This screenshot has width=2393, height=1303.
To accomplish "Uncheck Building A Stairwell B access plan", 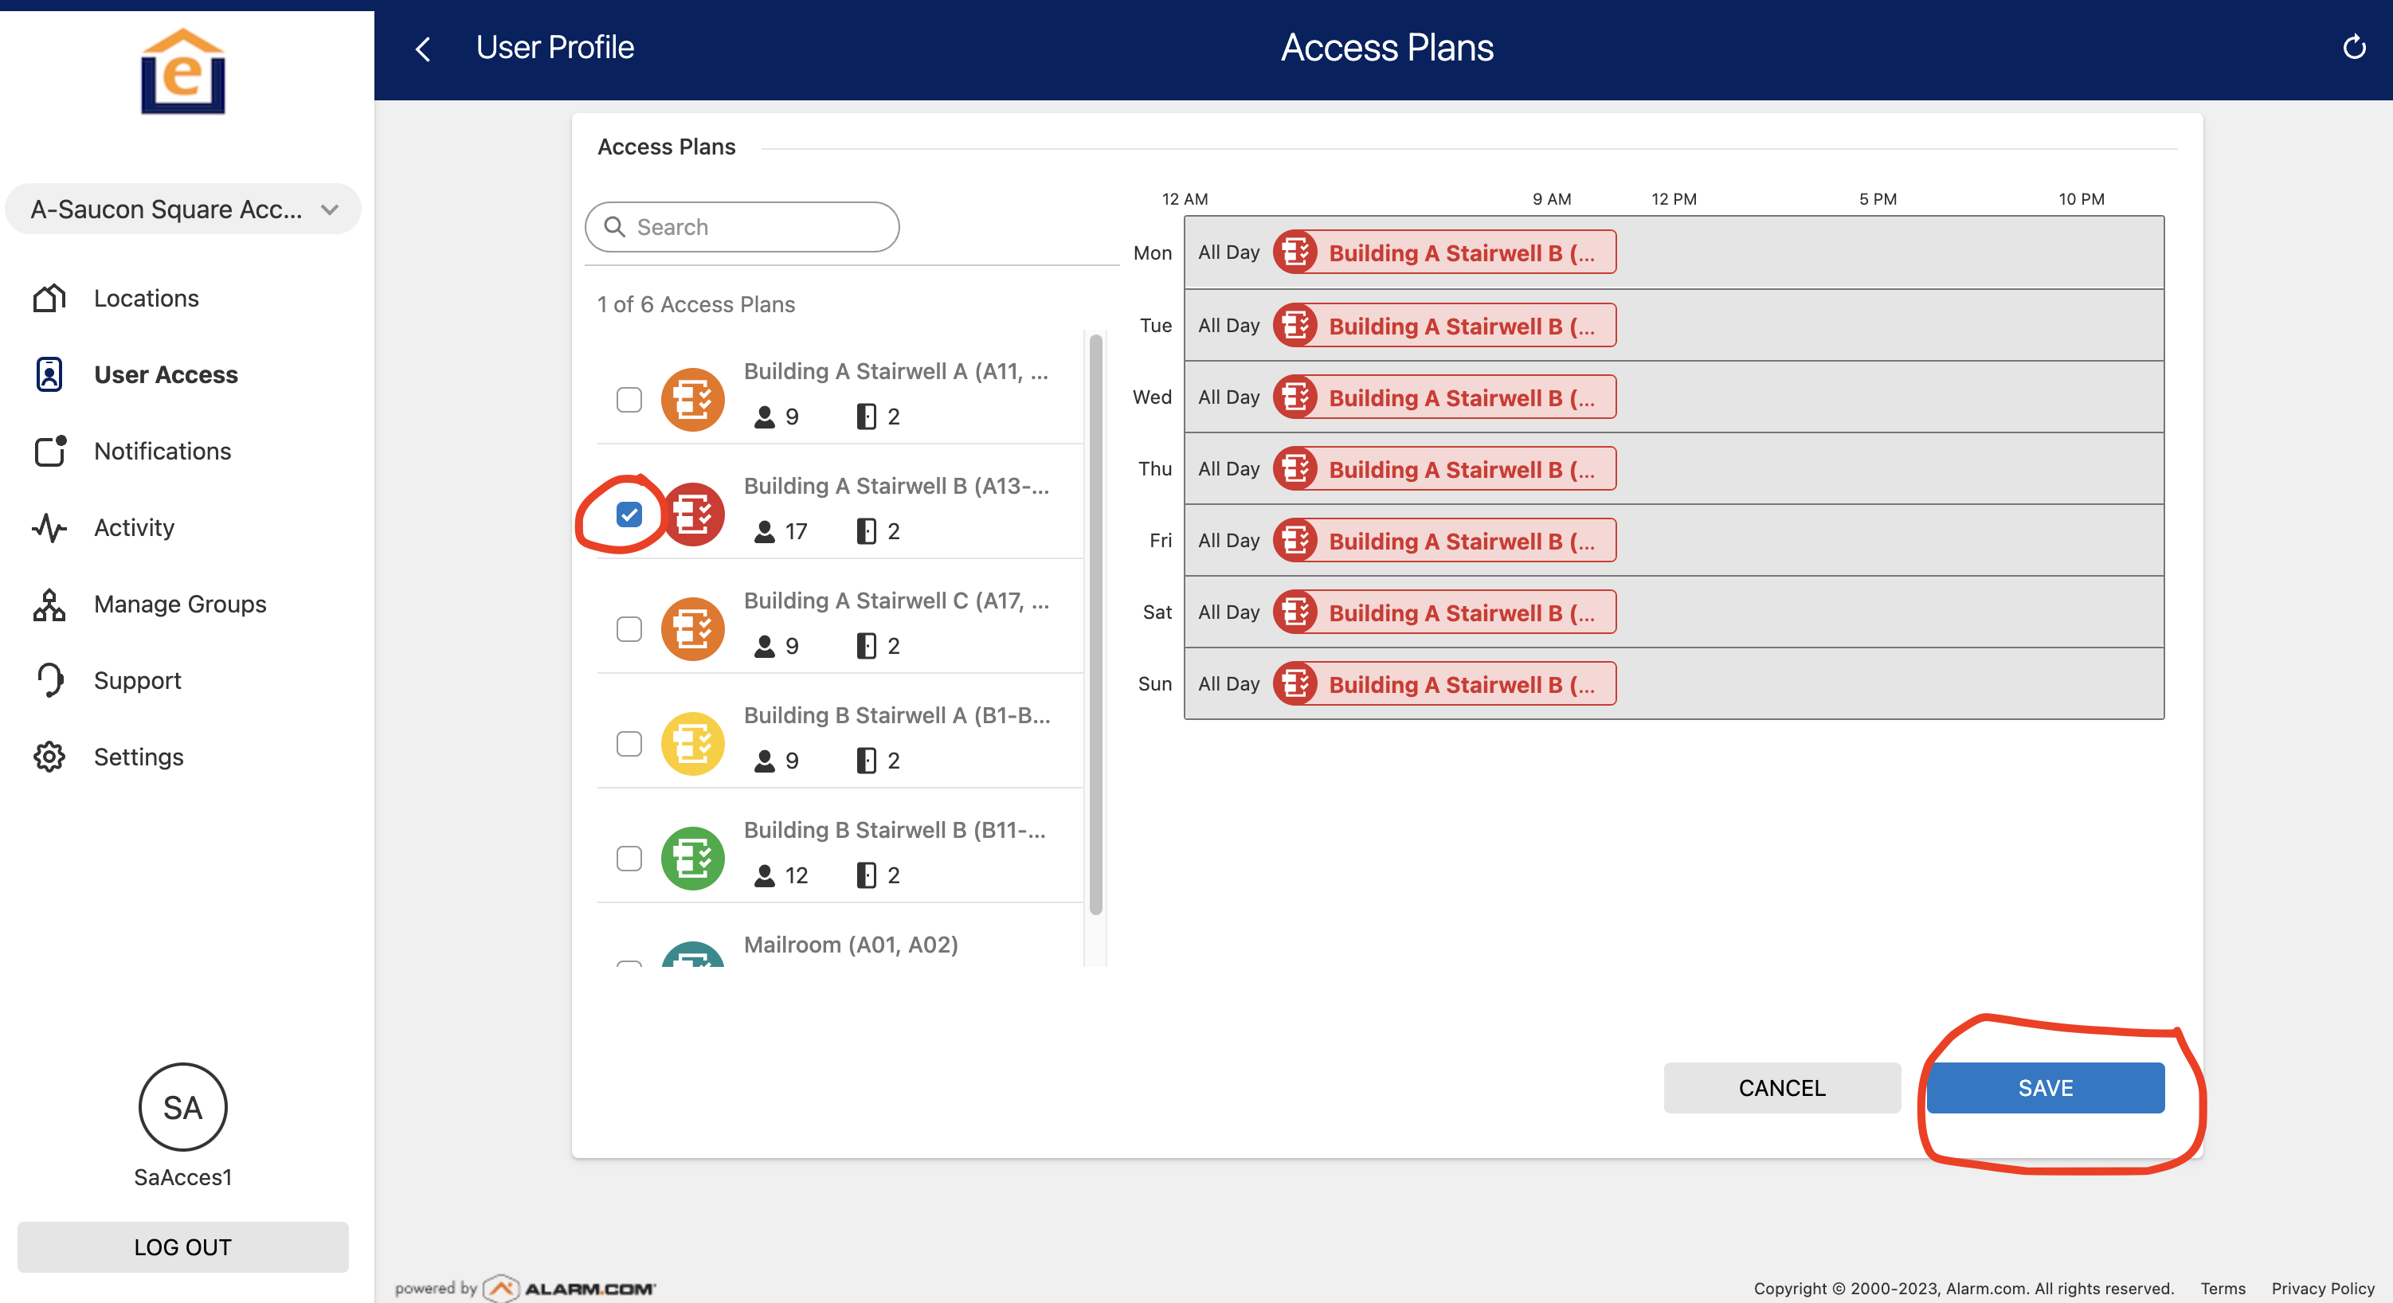I will pos(629,515).
